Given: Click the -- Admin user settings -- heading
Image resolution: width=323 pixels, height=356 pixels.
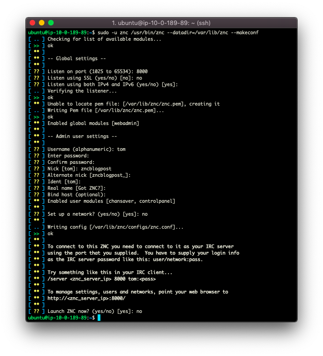Looking at the screenshot, I should point(82,136).
